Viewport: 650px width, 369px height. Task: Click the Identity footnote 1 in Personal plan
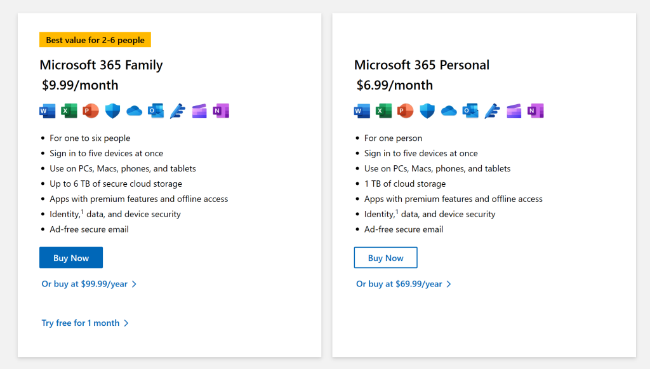click(397, 211)
